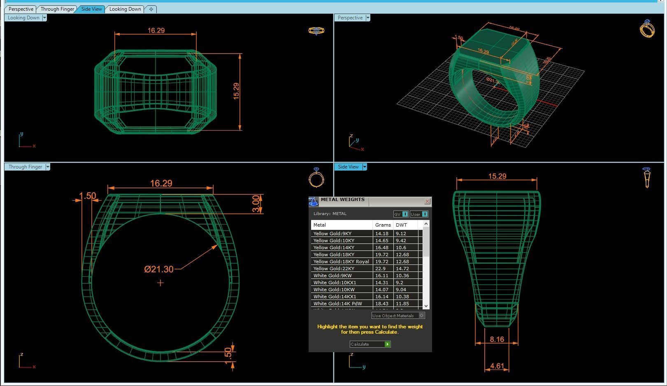Click the 3.00 dimension in Through Finger view

(256, 204)
